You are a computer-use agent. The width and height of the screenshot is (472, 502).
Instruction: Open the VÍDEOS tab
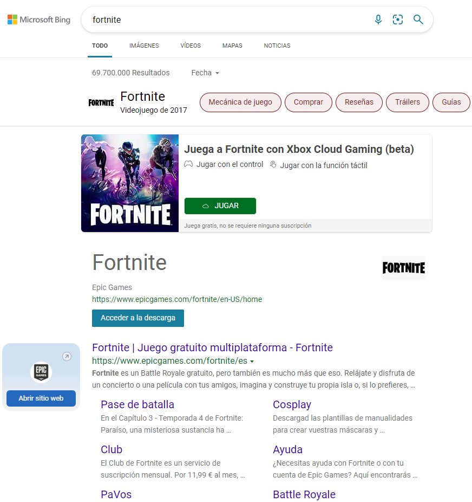pyautogui.click(x=191, y=46)
